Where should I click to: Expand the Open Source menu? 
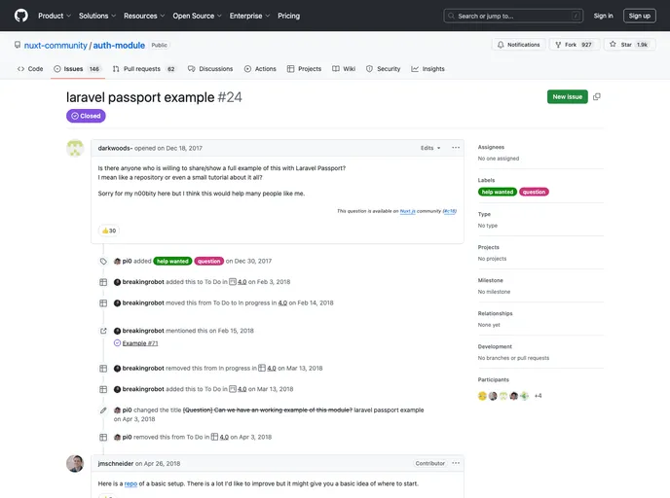click(197, 16)
